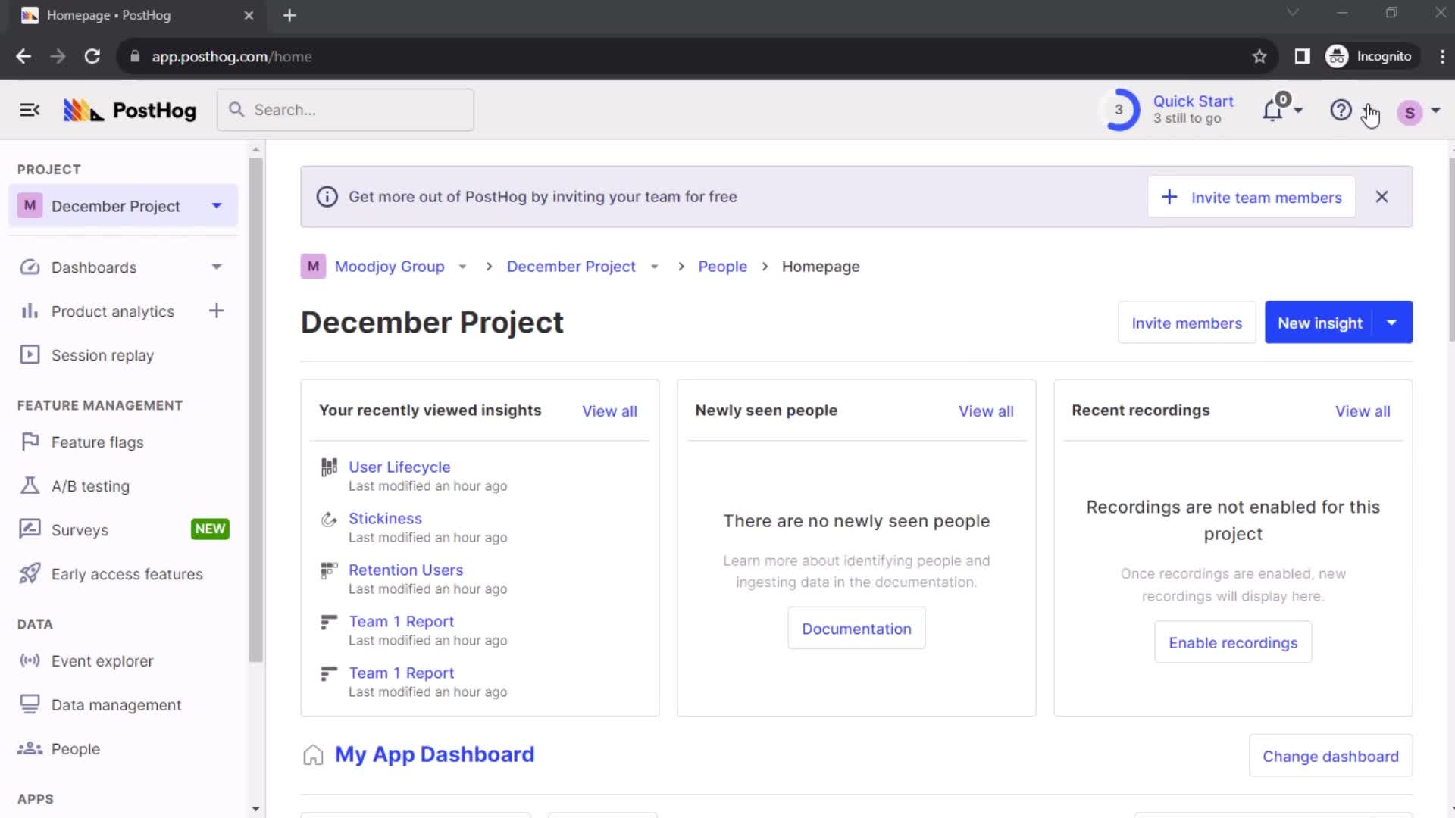The width and height of the screenshot is (1455, 818).
Task: Open Product analytics
Action: coord(112,311)
